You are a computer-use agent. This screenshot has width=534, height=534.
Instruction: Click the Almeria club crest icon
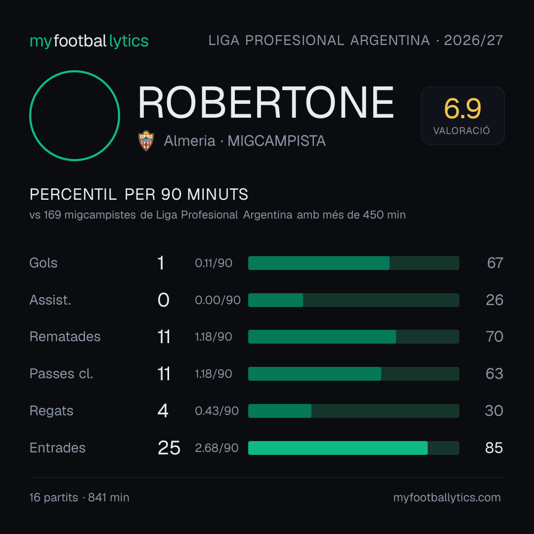tap(146, 140)
